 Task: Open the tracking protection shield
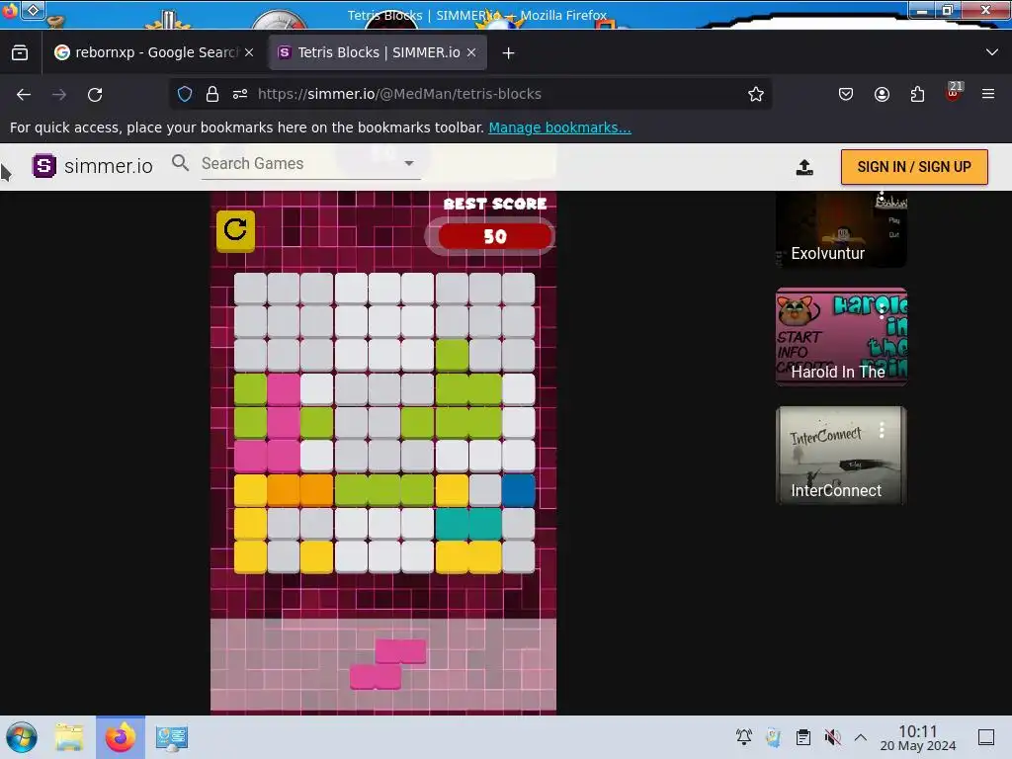[185, 94]
